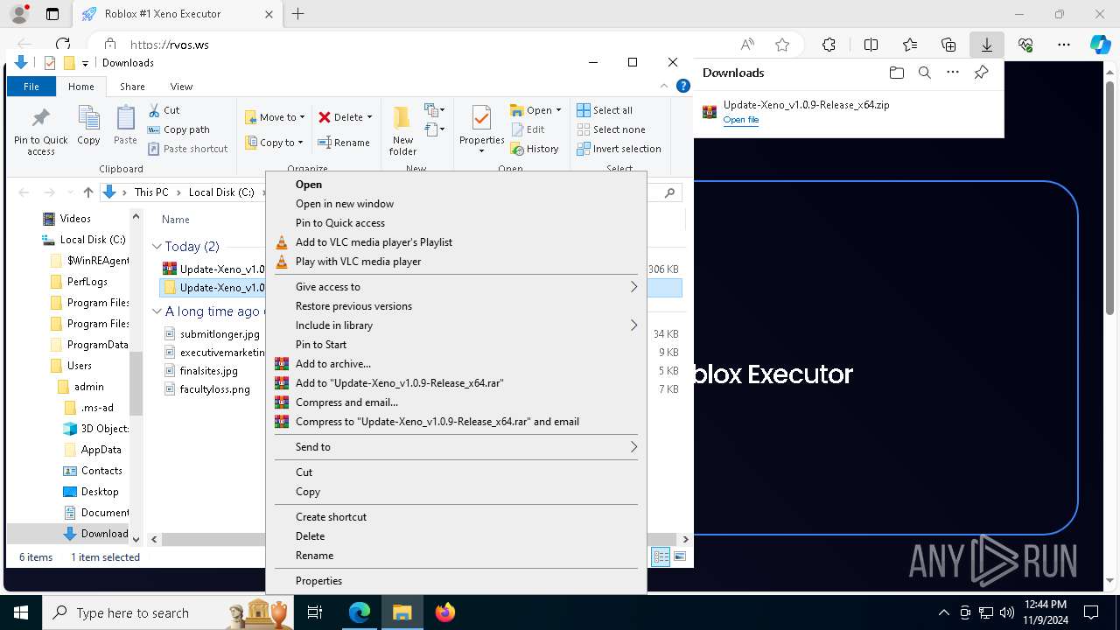The width and height of the screenshot is (1120, 630).
Task: Click Edge Split screen icon
Action: (871, 45)
